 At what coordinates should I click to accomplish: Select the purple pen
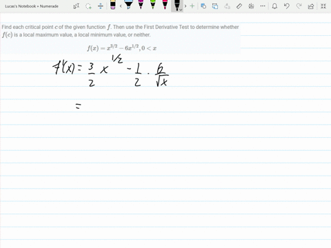tap(141, 5)
